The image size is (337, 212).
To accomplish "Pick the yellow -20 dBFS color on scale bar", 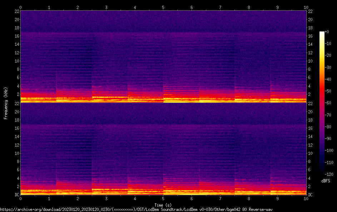I will pyautogui.click(x=322, y=55).
